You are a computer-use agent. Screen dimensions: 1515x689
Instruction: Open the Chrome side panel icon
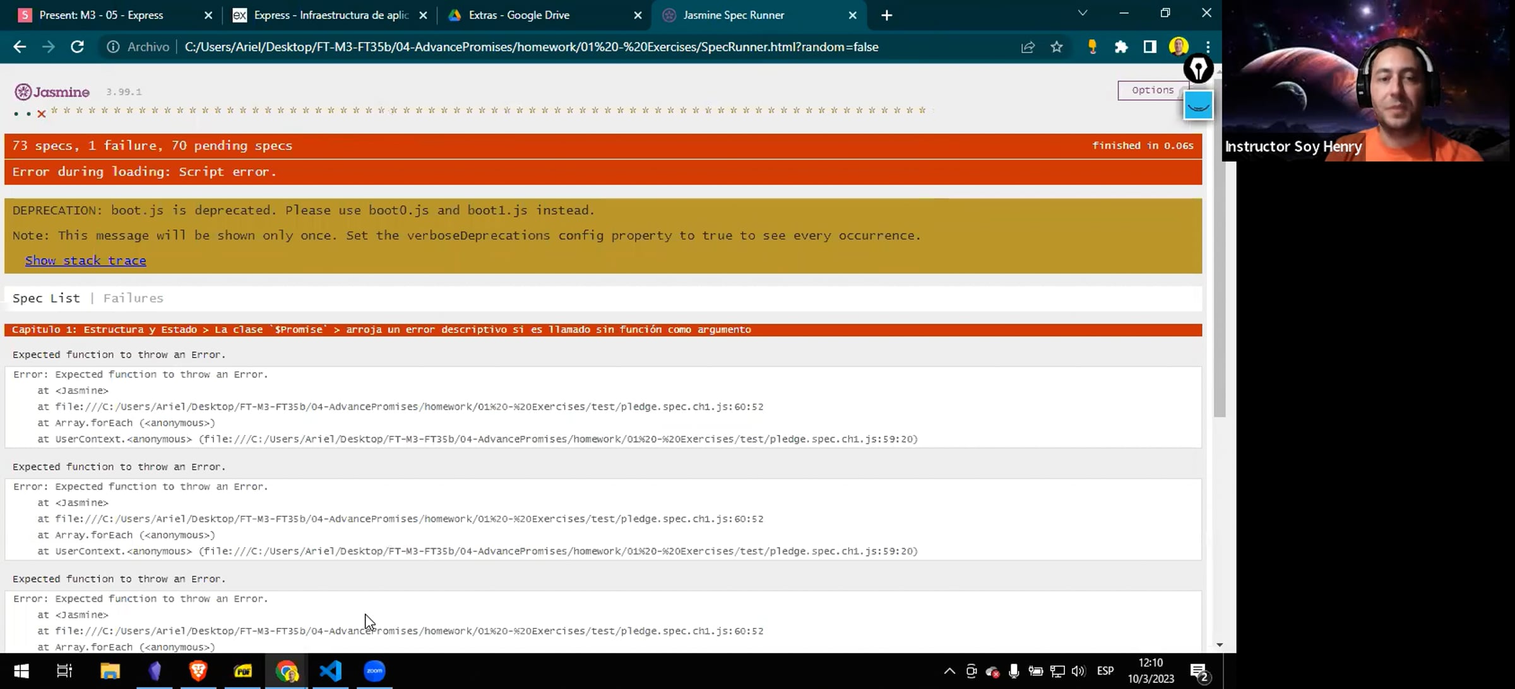[1150, 47]
